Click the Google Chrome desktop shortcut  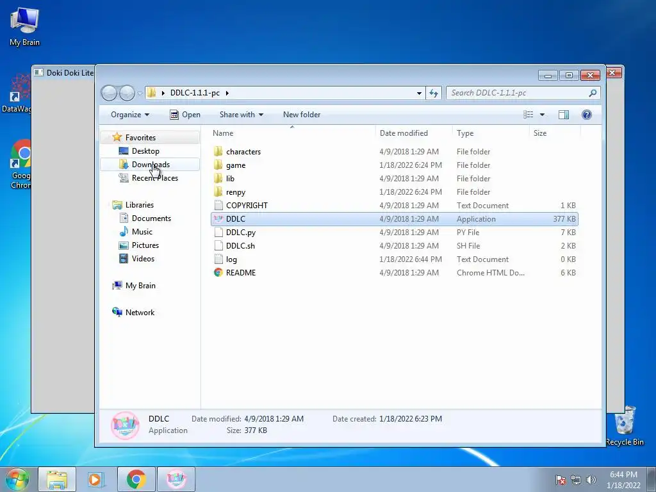tap(21, 165)
